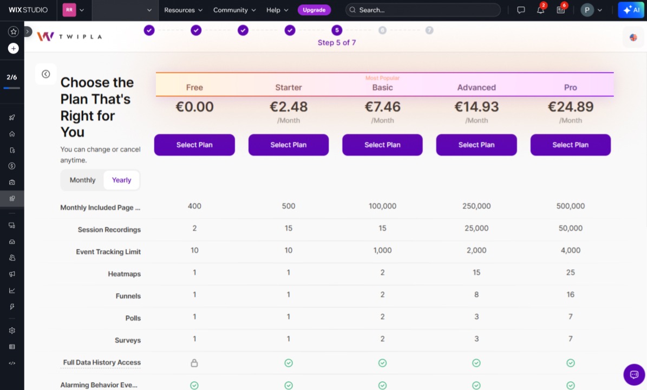Expand the profile account dropdown

(592, 10)
